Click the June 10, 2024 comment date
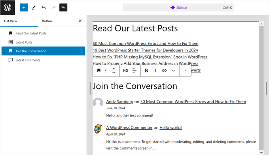The height and width of the screenshot is (155, 269). pyautogui.click(x=116, y=108)
